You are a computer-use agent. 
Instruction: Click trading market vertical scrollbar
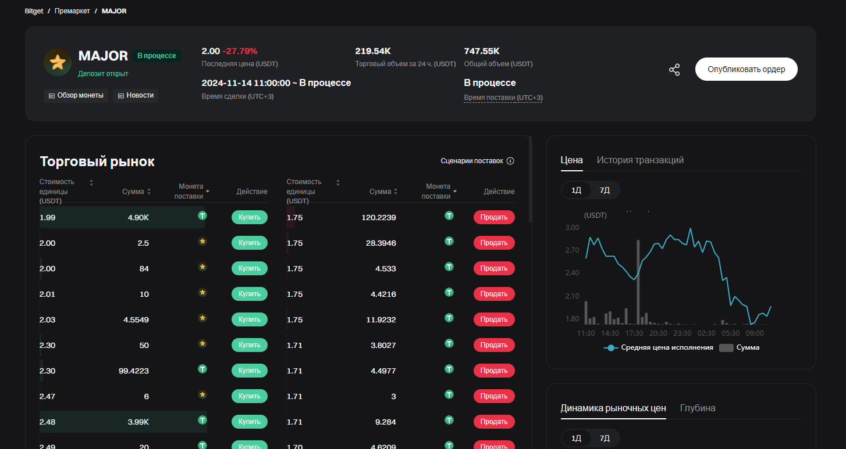point(530,179)
